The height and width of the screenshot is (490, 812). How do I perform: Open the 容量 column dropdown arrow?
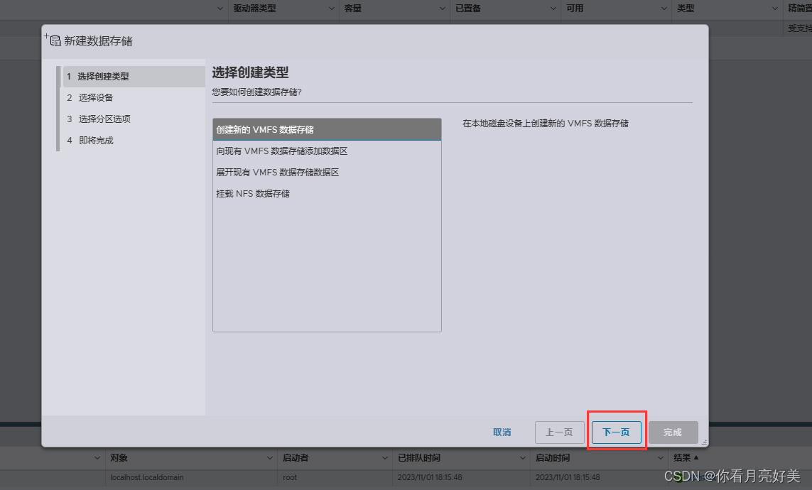443,9
